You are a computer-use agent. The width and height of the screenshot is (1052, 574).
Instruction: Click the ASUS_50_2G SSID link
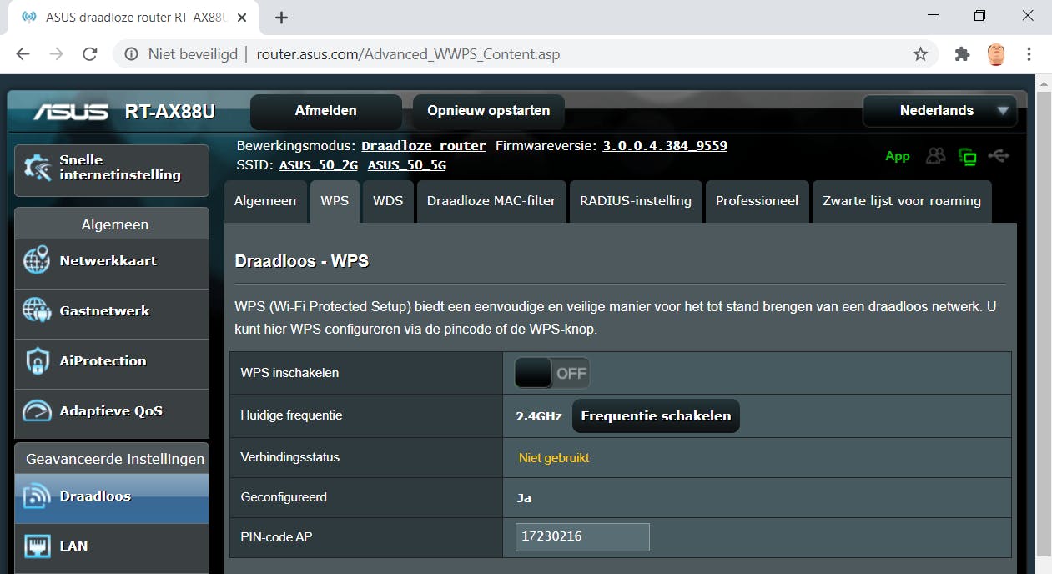point(319,165)
